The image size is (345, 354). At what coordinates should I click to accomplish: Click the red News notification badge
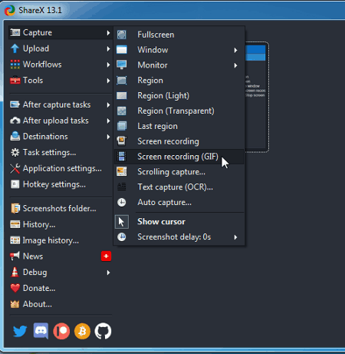pos(106,256)
